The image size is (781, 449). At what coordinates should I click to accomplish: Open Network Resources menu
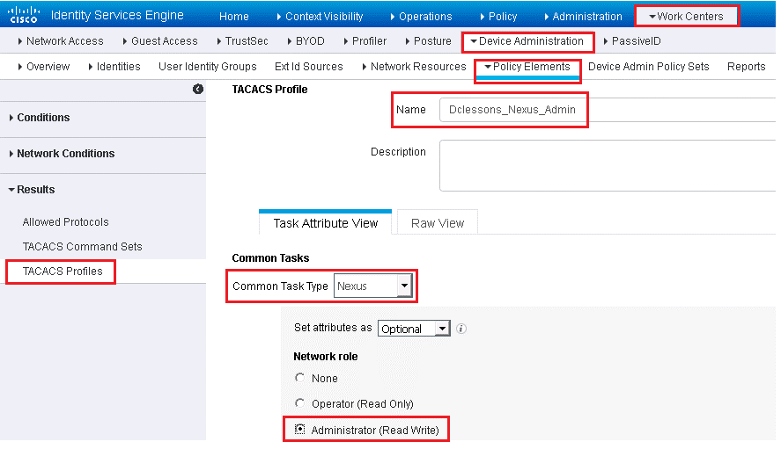click(x=414, y=67)
